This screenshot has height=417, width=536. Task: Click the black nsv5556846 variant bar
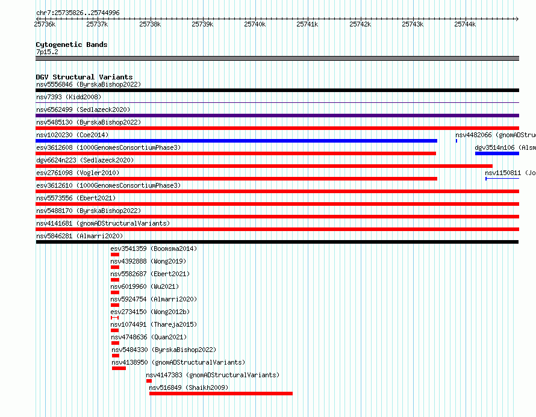pyautogui.click(x=277, y=90)
